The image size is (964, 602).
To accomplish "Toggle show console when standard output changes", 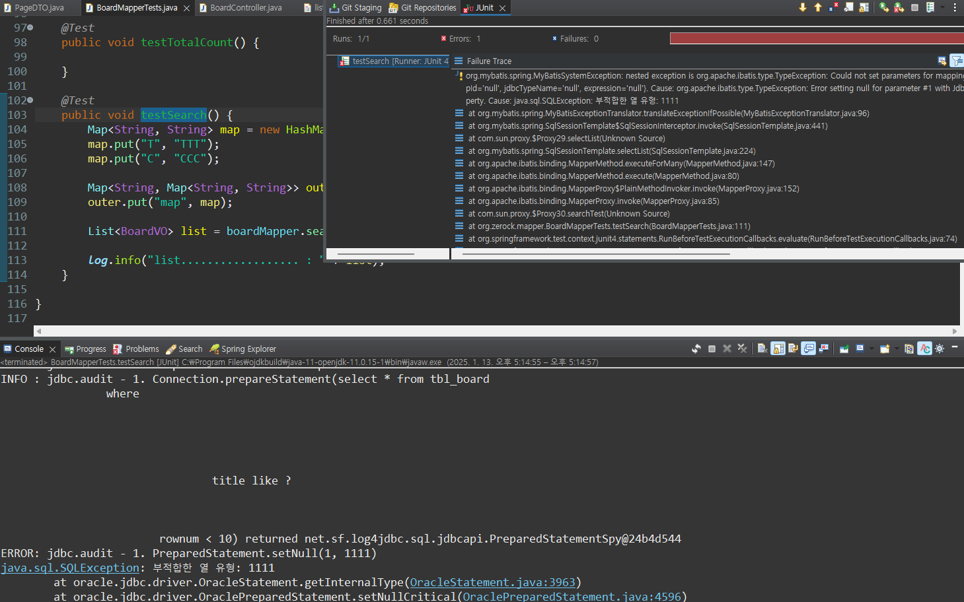I will pyautogui.click(x=808, y=349).
